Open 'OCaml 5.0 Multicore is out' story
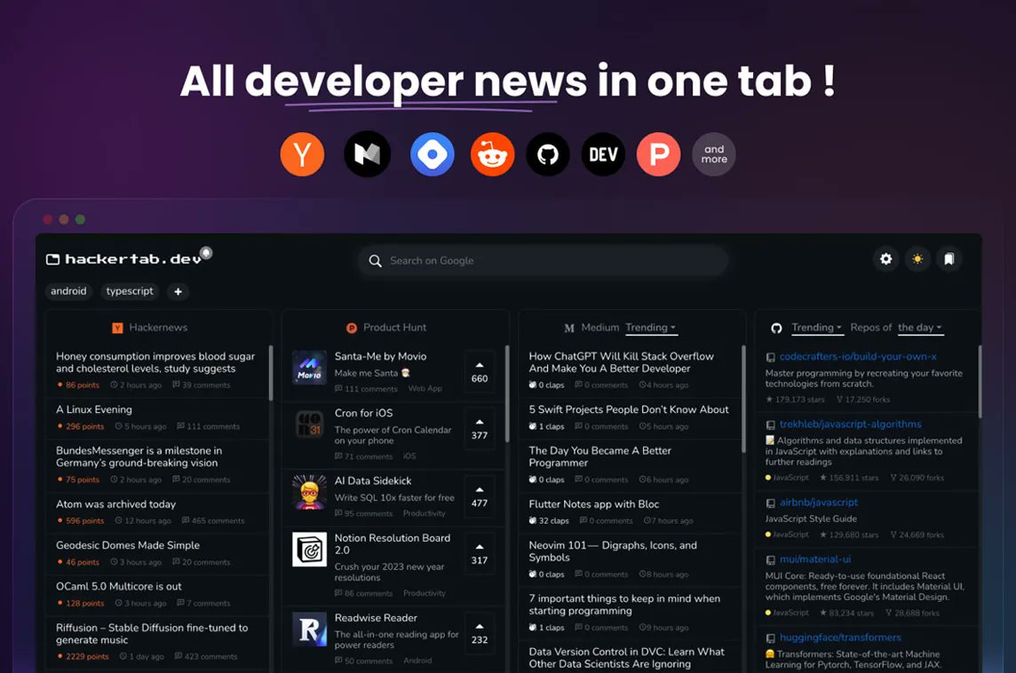The image size is (1016, 673). [119, 586]
